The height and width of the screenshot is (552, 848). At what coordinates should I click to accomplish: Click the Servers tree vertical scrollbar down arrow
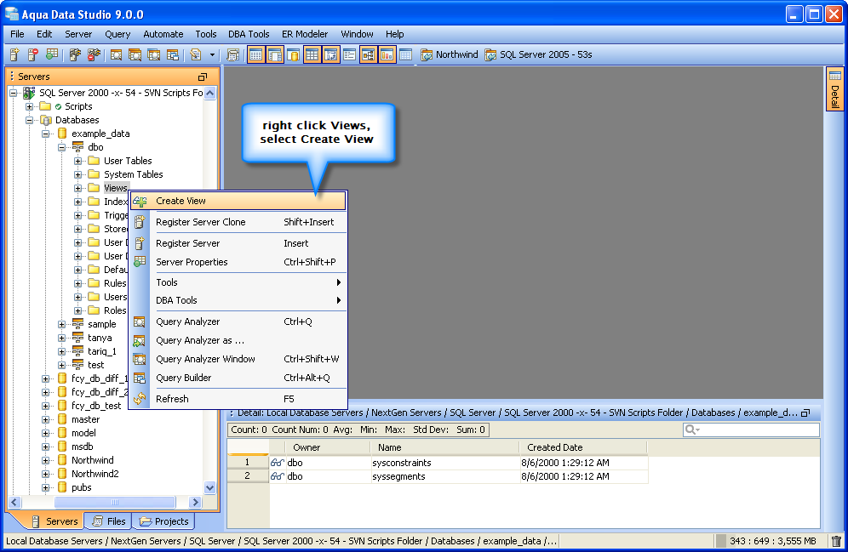coord(209,487)
